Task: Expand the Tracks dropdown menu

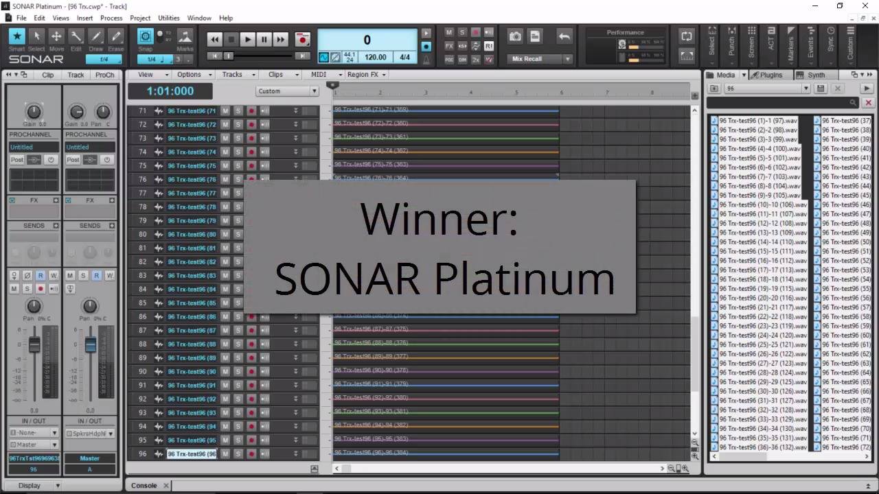Action: click(237, 75)
